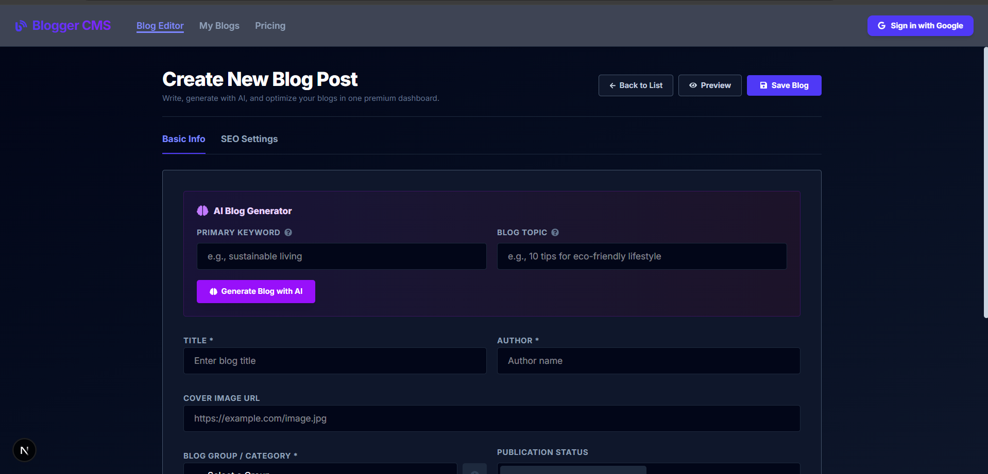Image resolution: width=988 pixels, height=474 pixels.
Task: Click the floppy disk Save Blog icon
Action: click(763, 85)
